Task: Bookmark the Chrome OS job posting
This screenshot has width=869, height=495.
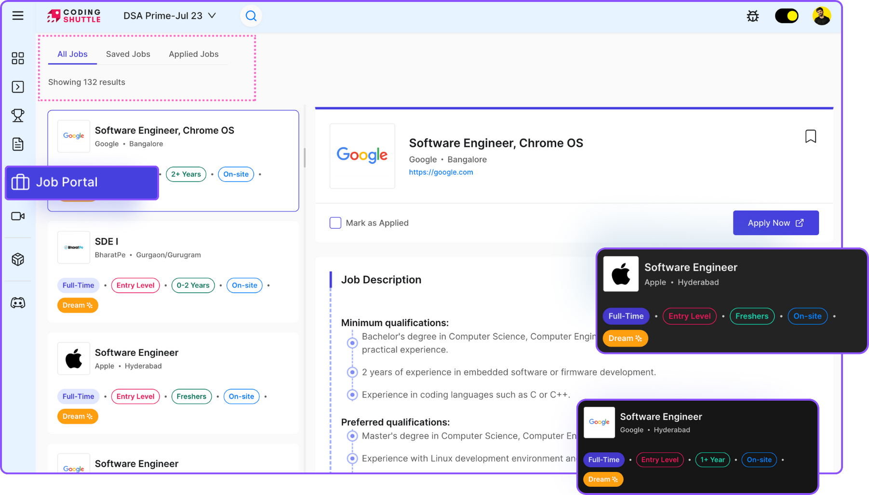Action: tap(811, 136)
